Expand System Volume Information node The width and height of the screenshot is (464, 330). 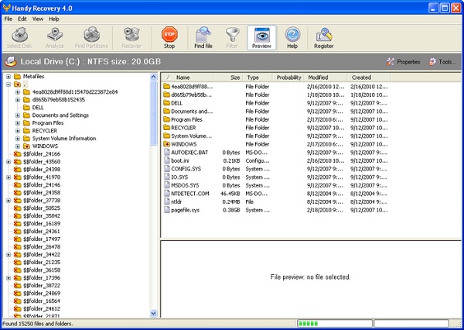tap(18, 138)
